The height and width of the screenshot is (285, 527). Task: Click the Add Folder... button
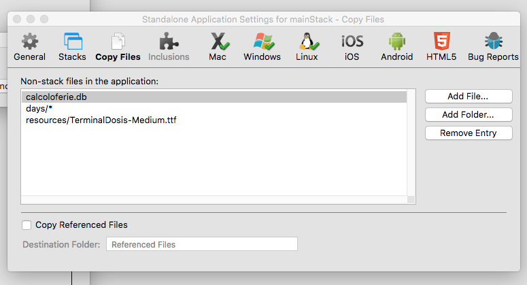point(469,115)
